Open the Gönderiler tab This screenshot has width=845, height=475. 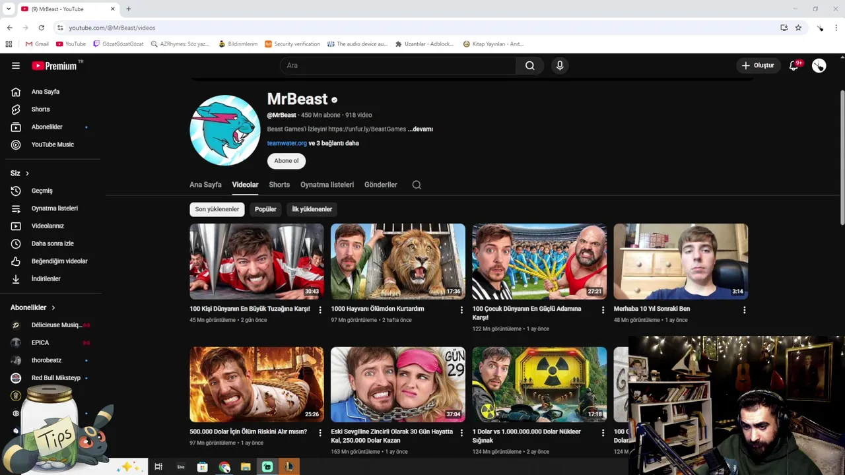(x=381, y=185)
